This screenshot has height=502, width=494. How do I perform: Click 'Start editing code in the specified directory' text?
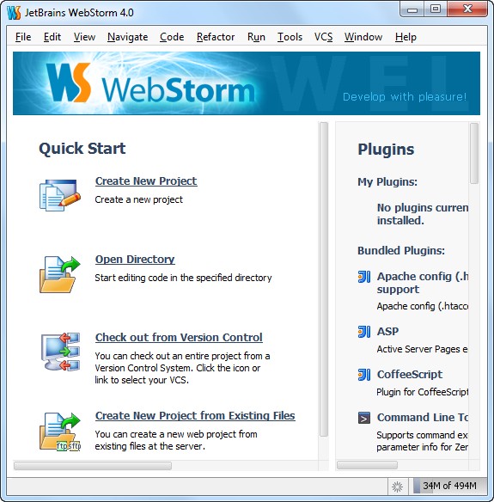point(183,278)
